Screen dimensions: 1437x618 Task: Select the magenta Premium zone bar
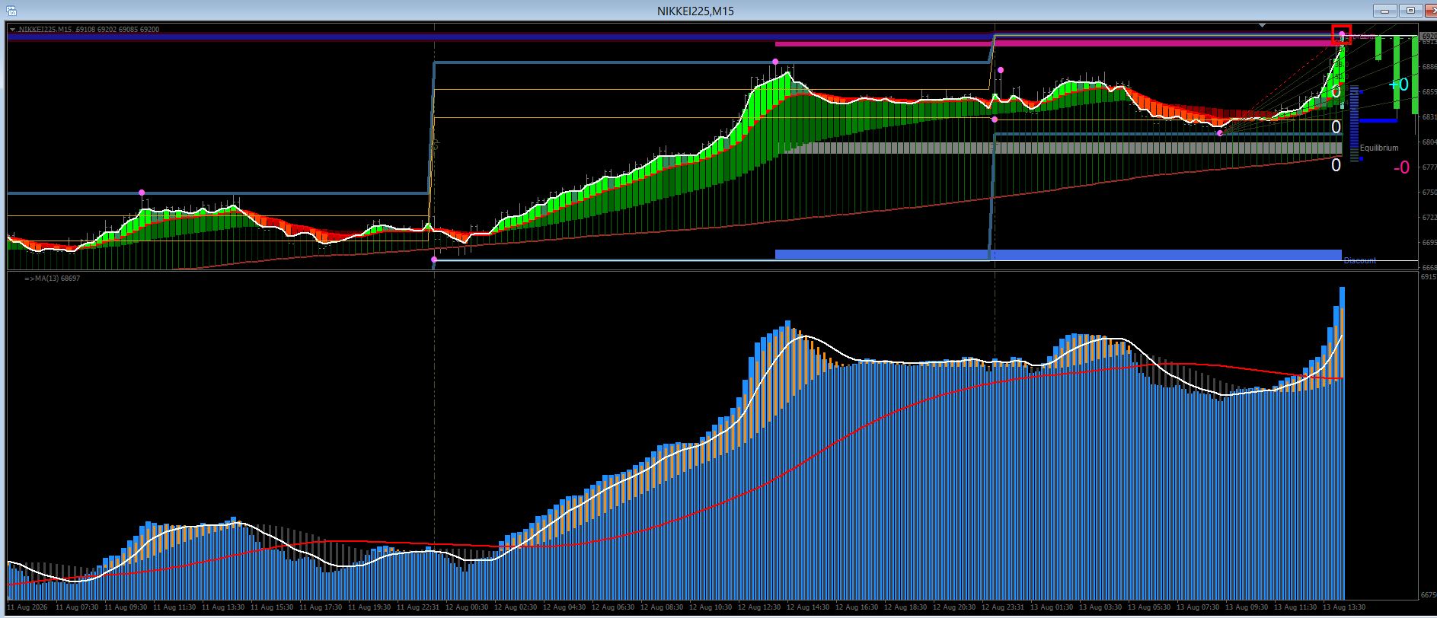1058,44
